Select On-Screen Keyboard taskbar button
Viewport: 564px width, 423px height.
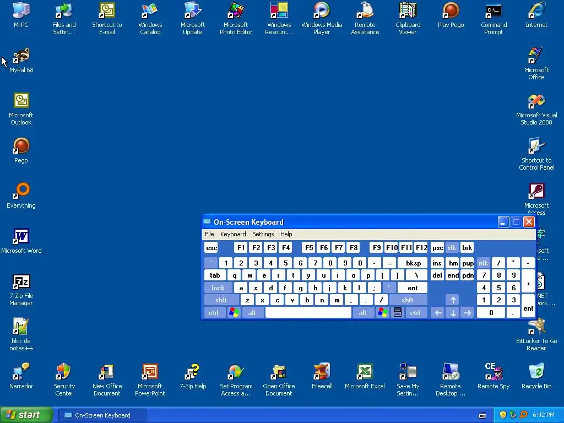pyautogui.click(x=102, y=415)
